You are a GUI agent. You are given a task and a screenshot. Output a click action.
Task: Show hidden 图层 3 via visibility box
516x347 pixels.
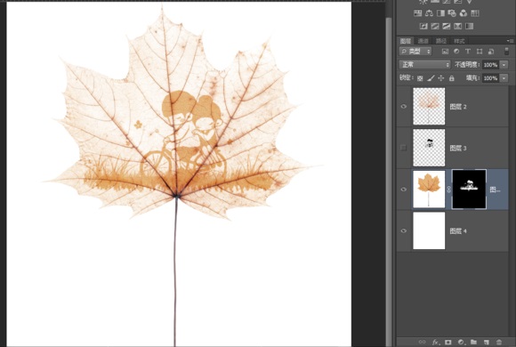tap(403, 148)
